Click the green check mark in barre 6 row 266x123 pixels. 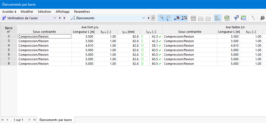click(160, 55)
